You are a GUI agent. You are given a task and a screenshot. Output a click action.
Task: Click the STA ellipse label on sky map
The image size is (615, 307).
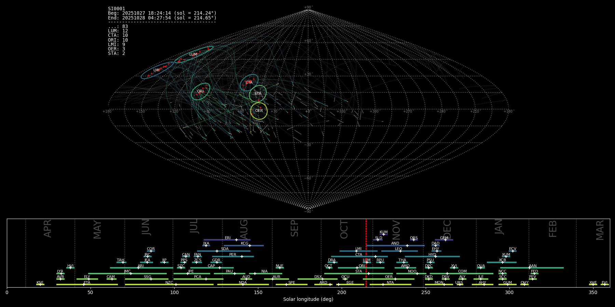click(x=258, y=94)
